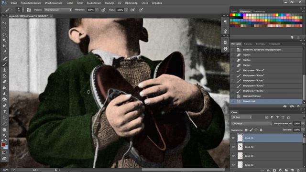Image resolution: width=306 pixels, height=172 pixels.
Task: Delete current history state button
Action: [x=298, y=106]
